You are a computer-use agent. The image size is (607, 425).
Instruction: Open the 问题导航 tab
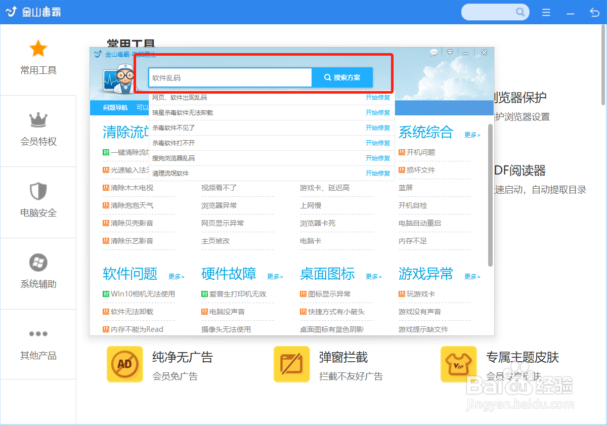115,108
